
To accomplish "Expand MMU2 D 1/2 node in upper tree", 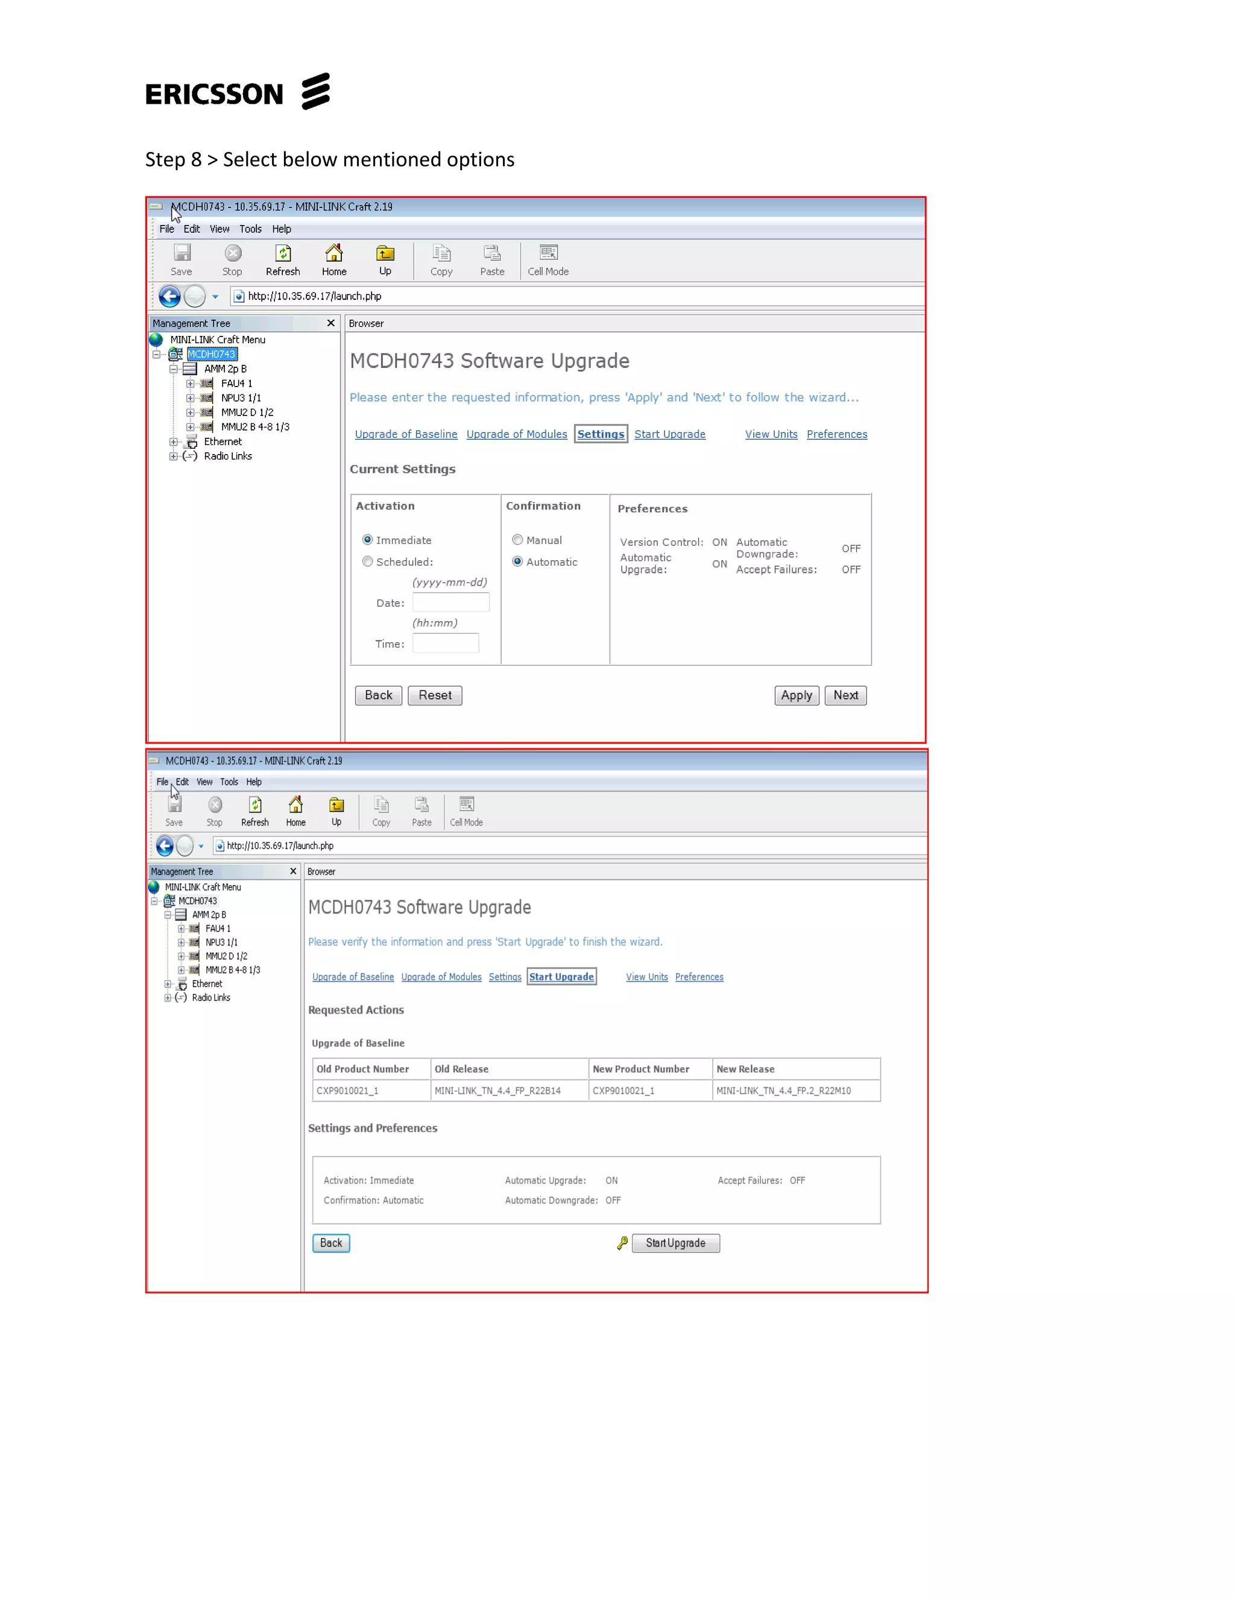I will pyautogui.click(x=190, y=412).
